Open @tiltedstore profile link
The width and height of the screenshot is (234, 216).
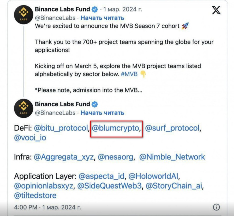coord(35,195)
